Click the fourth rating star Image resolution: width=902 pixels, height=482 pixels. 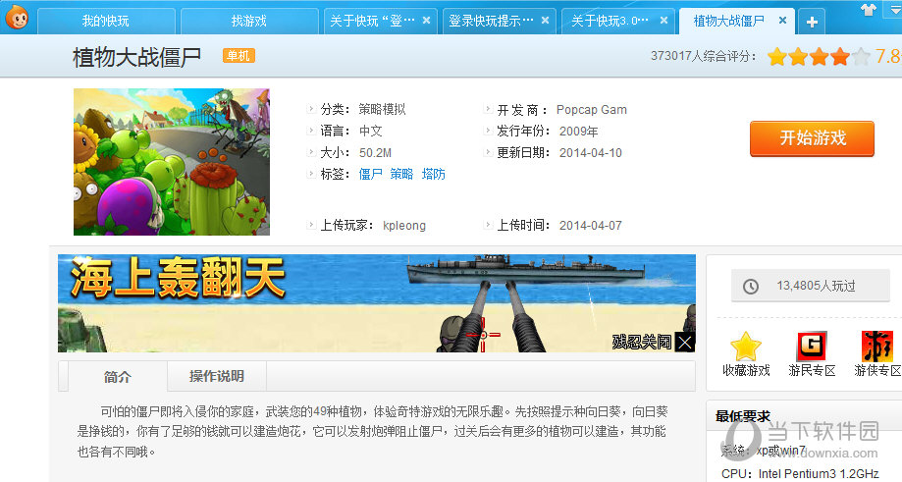point(840,56)
